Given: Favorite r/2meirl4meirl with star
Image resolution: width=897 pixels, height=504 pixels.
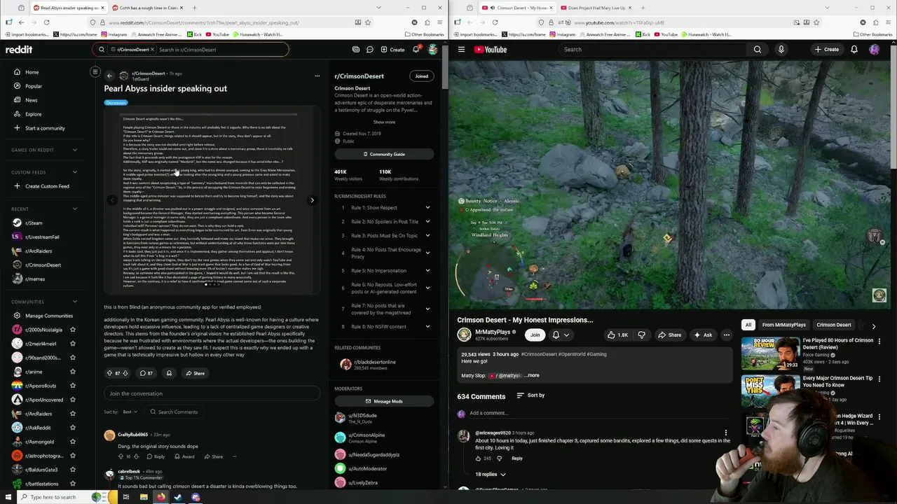Looking at the screenshot, I should click(72, 344).
